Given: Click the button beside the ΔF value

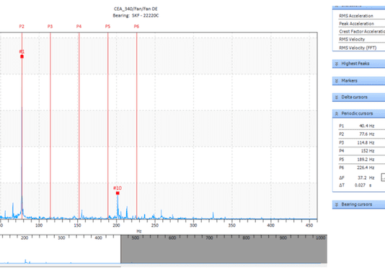Looking at the screenshot, I should (383, 178).
